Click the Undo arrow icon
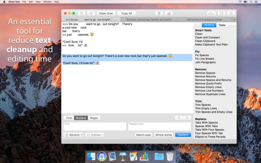 pos(81,13)
